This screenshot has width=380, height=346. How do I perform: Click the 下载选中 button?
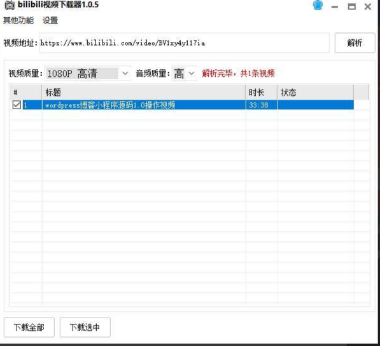pyautogui.click(x=85, y=327)
